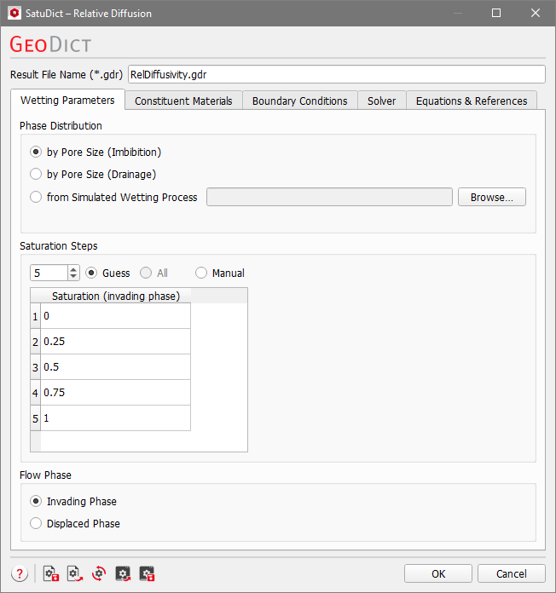The image size is (556, 593).
Task: Select the saturation cell with value 0.25
Action: point(115,342)
